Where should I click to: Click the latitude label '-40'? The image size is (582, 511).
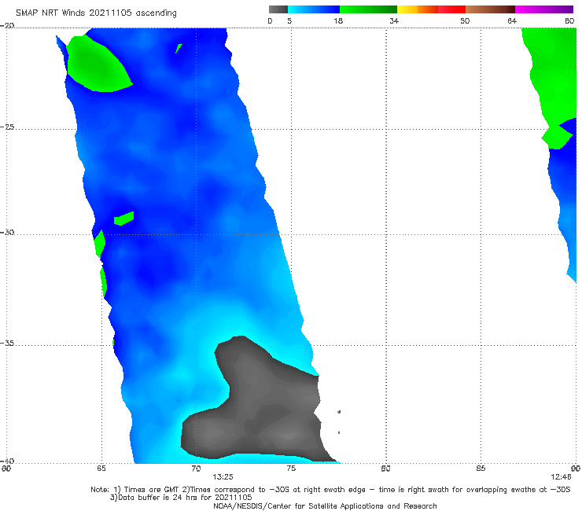(x=7, y=461)
